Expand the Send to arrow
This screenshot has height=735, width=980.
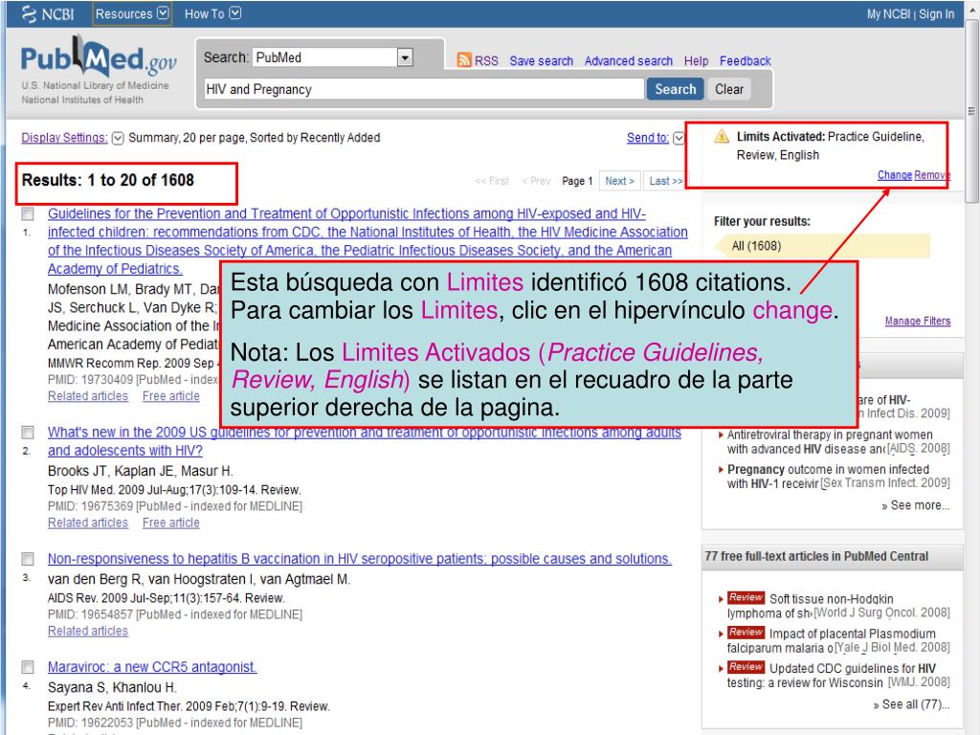coord(679,138)
